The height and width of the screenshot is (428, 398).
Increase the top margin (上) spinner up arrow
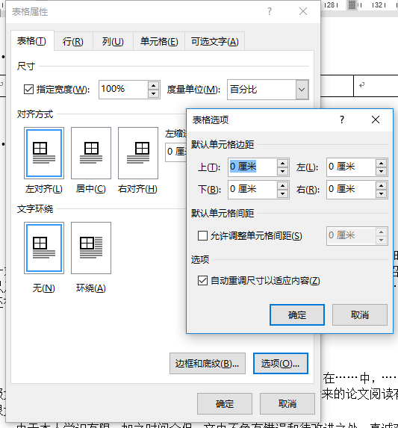(x=282, y=164)
